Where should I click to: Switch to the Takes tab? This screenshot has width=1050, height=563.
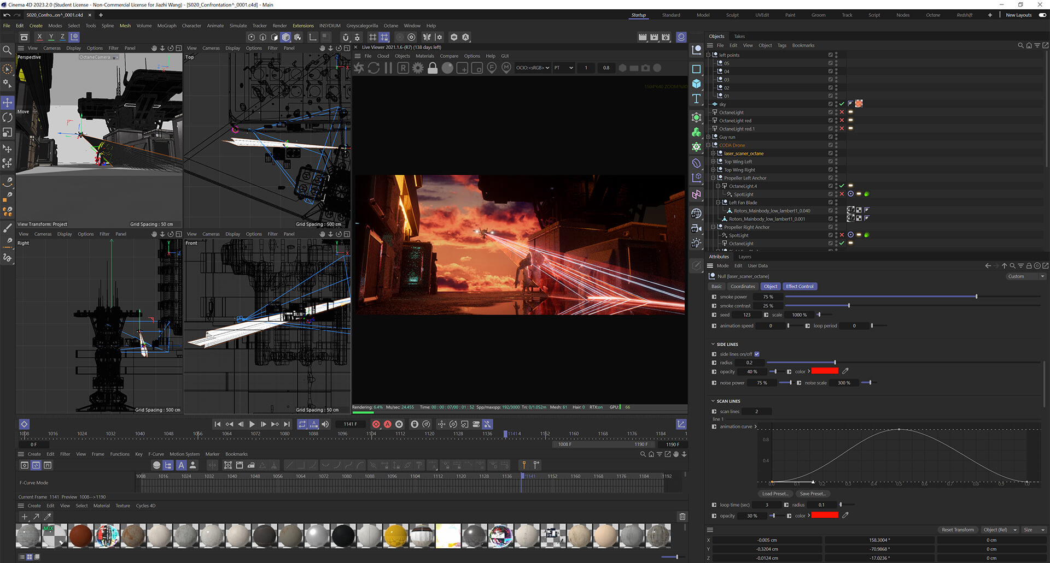[x=739, y=36]
